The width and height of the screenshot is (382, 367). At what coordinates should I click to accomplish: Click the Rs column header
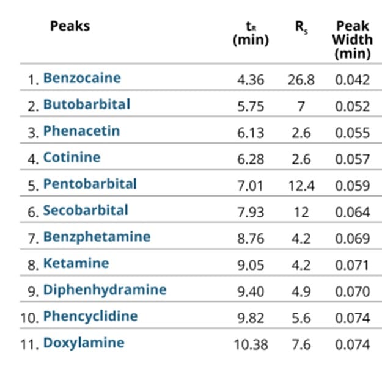(301, 27)
